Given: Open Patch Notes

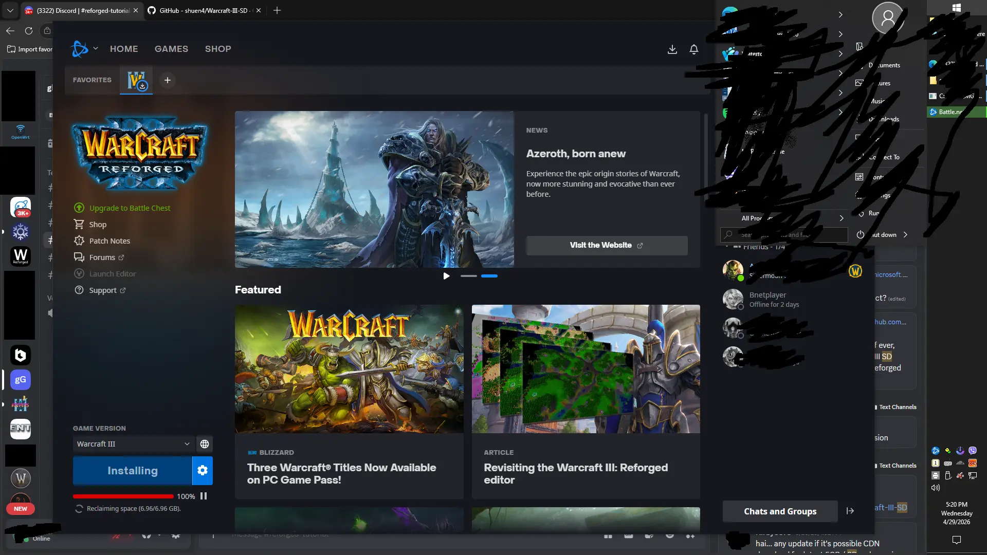Looking at the screenshot, I should coord(102,241).
